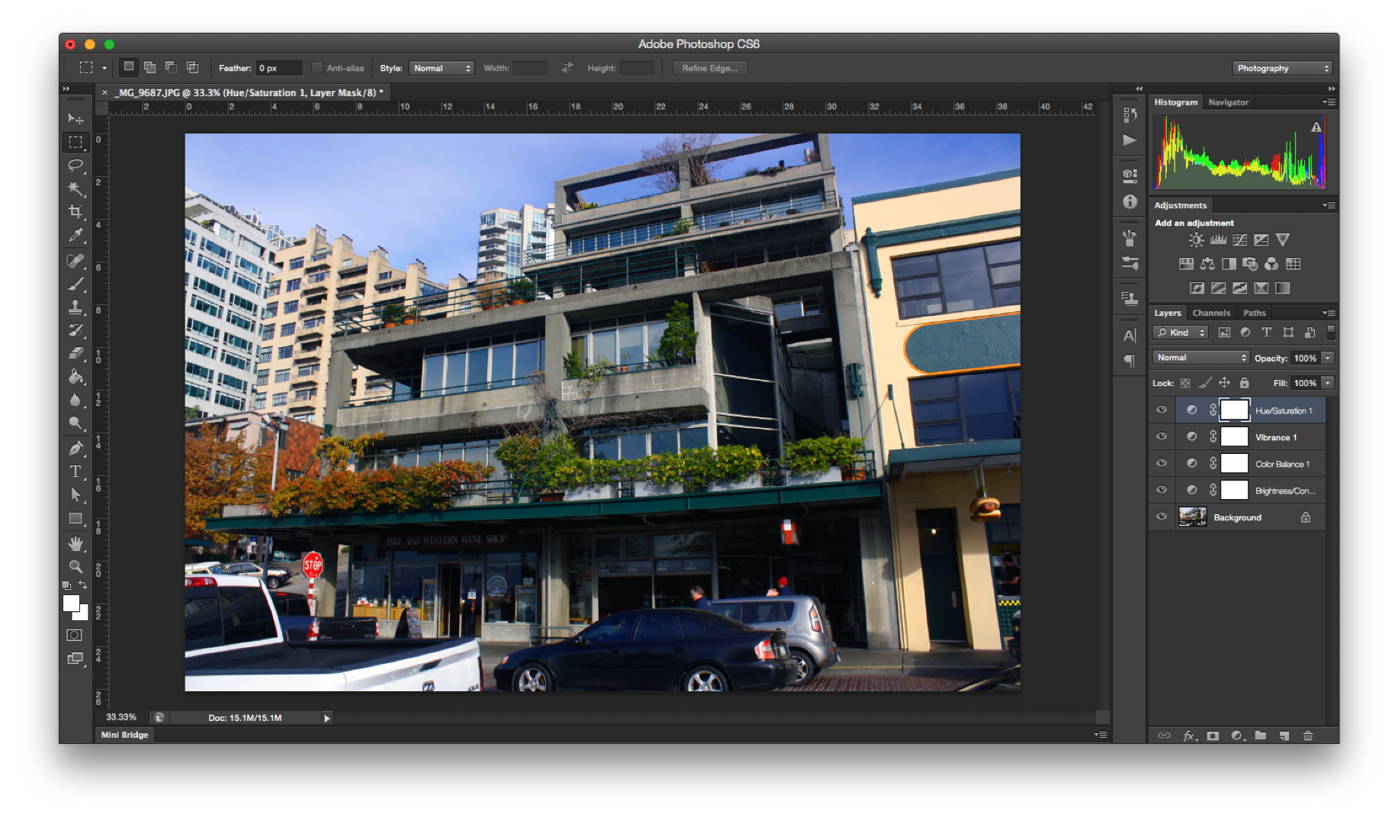Open the Photography workspace dropdown

click(x=1282, y=68)
